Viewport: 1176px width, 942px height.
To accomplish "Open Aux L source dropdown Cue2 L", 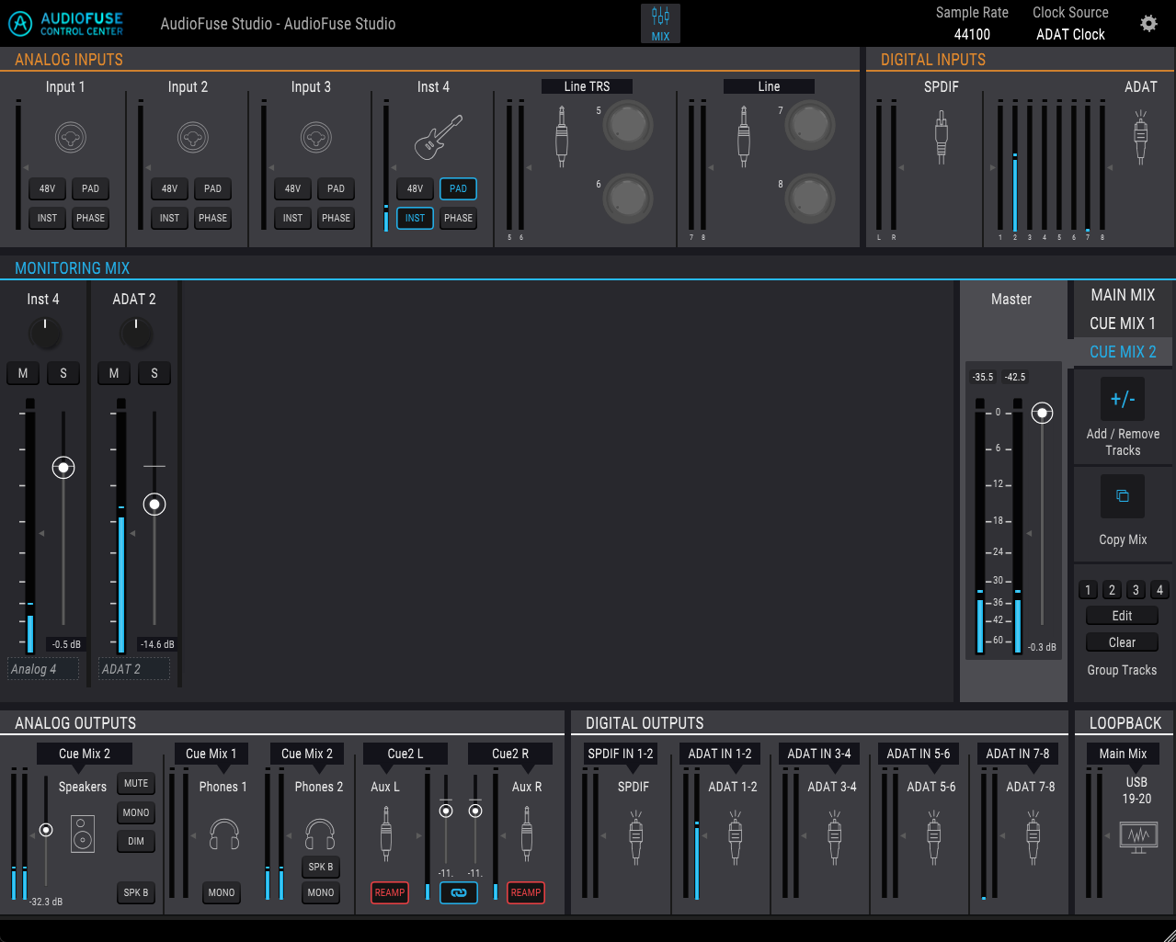I will 405,754.
